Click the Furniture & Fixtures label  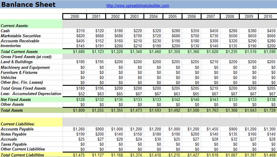click(x=19, y=73)
